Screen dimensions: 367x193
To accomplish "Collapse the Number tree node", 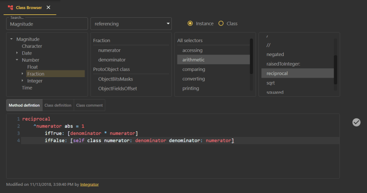I will [17, 60].
